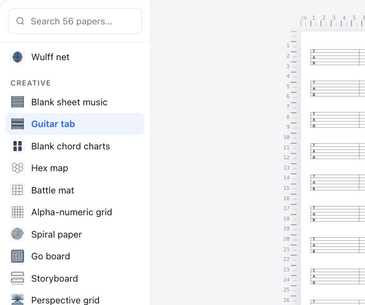The image size is (365, 305).
Task: Click the Battle mat grid icon
Action: [x=18, y=190]
